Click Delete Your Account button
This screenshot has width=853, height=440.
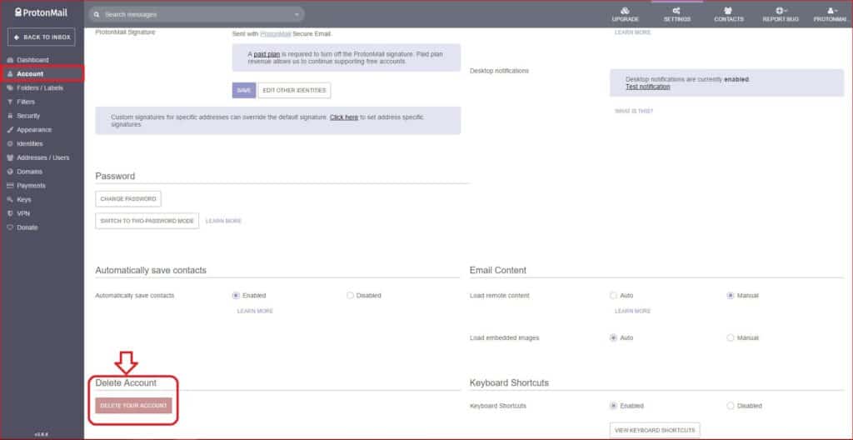pyautogui.click(x=133, y=406)
